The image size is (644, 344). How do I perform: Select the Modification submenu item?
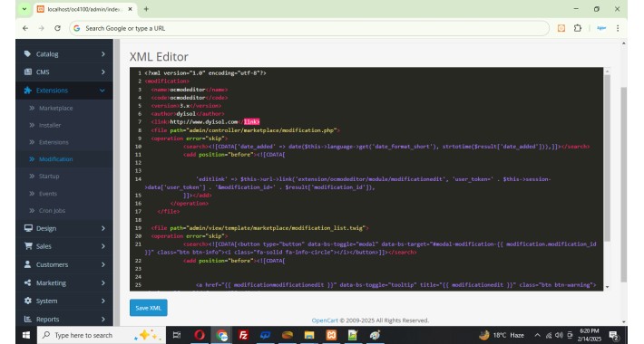(56, 159)
